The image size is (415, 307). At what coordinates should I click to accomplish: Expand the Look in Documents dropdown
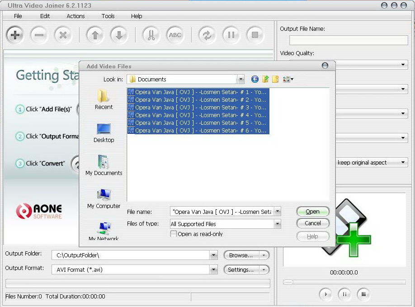click(241, 79)
